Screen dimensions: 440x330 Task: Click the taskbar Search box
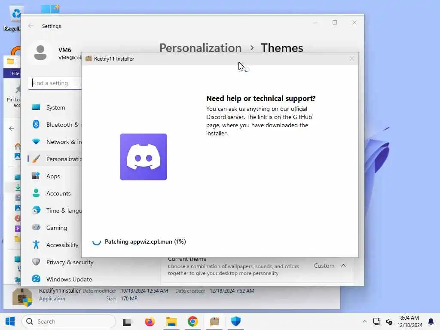[x=69, y=321]
